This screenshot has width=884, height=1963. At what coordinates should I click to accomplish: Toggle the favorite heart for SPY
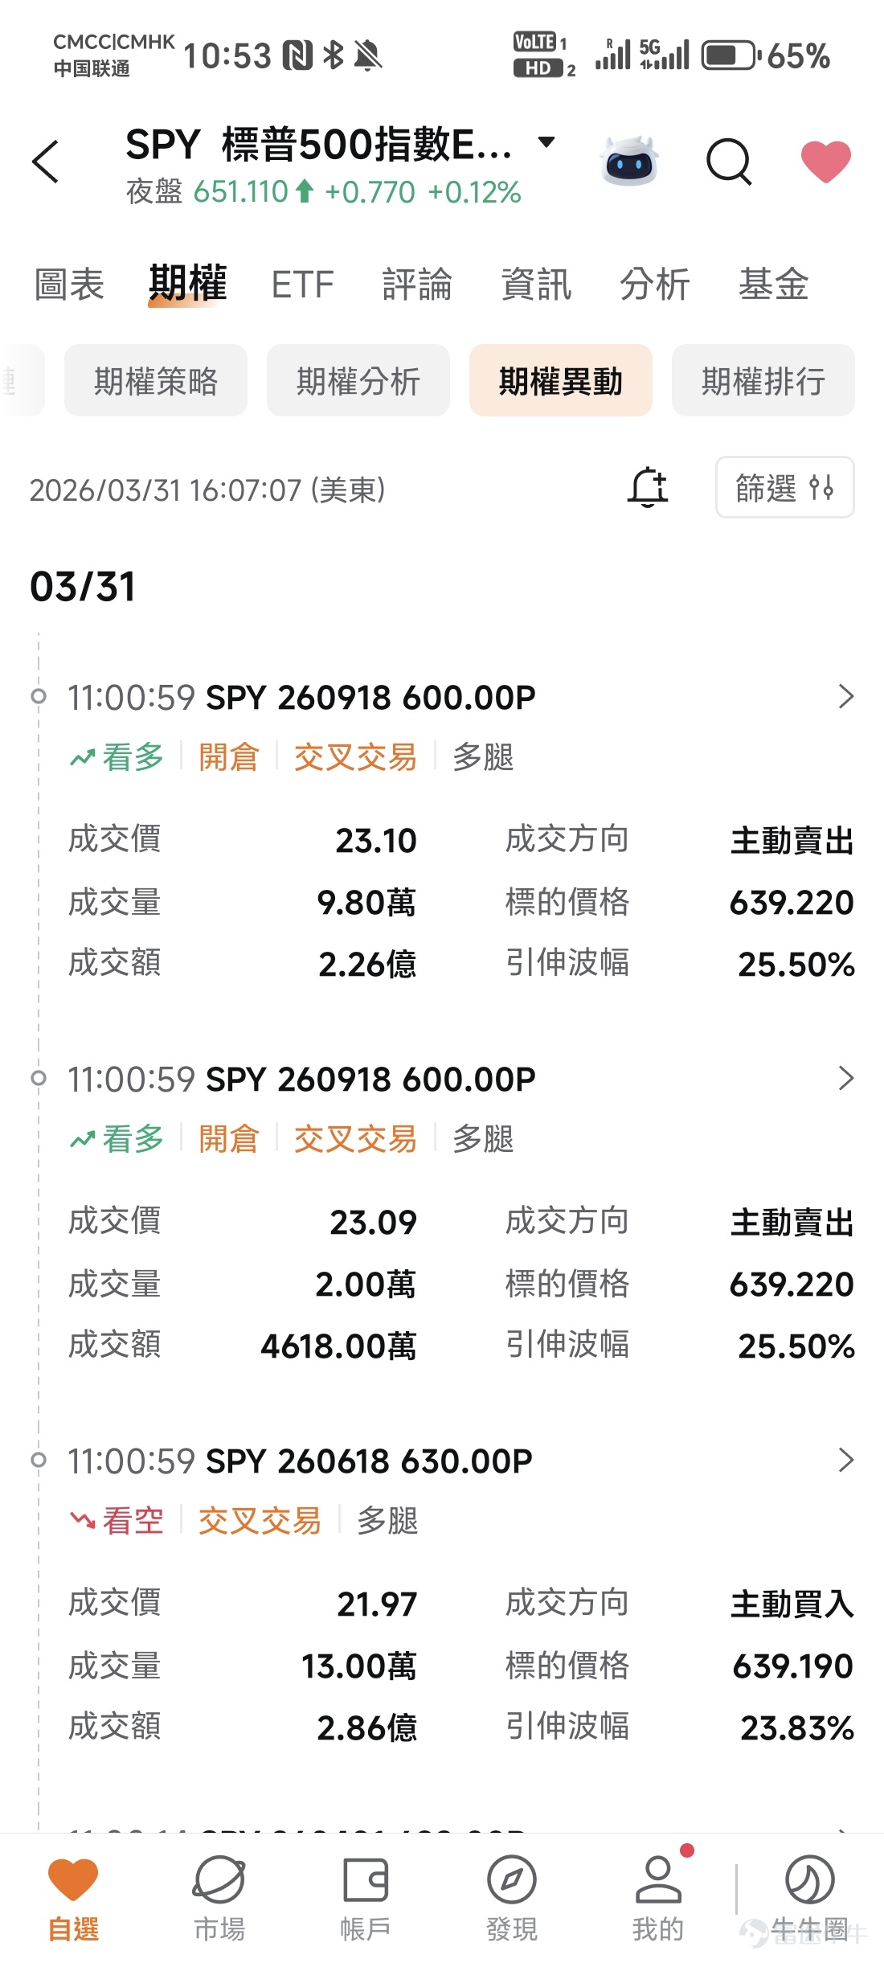coord(826,161)
